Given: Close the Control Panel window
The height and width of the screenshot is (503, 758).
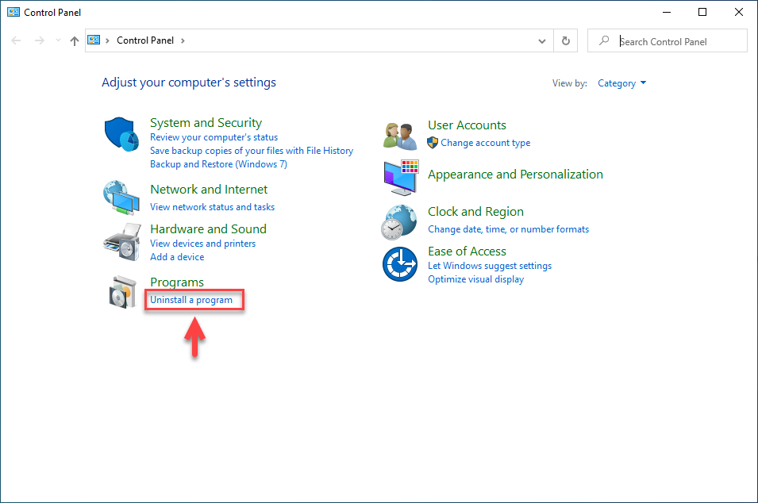Looking at the screenshot, I should click(x=739, y=12).
